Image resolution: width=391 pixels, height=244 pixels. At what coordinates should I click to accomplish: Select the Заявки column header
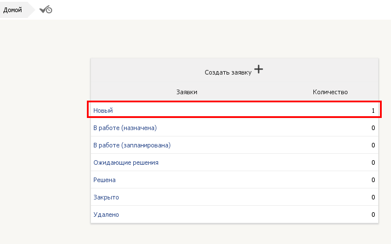click(187, 92)
